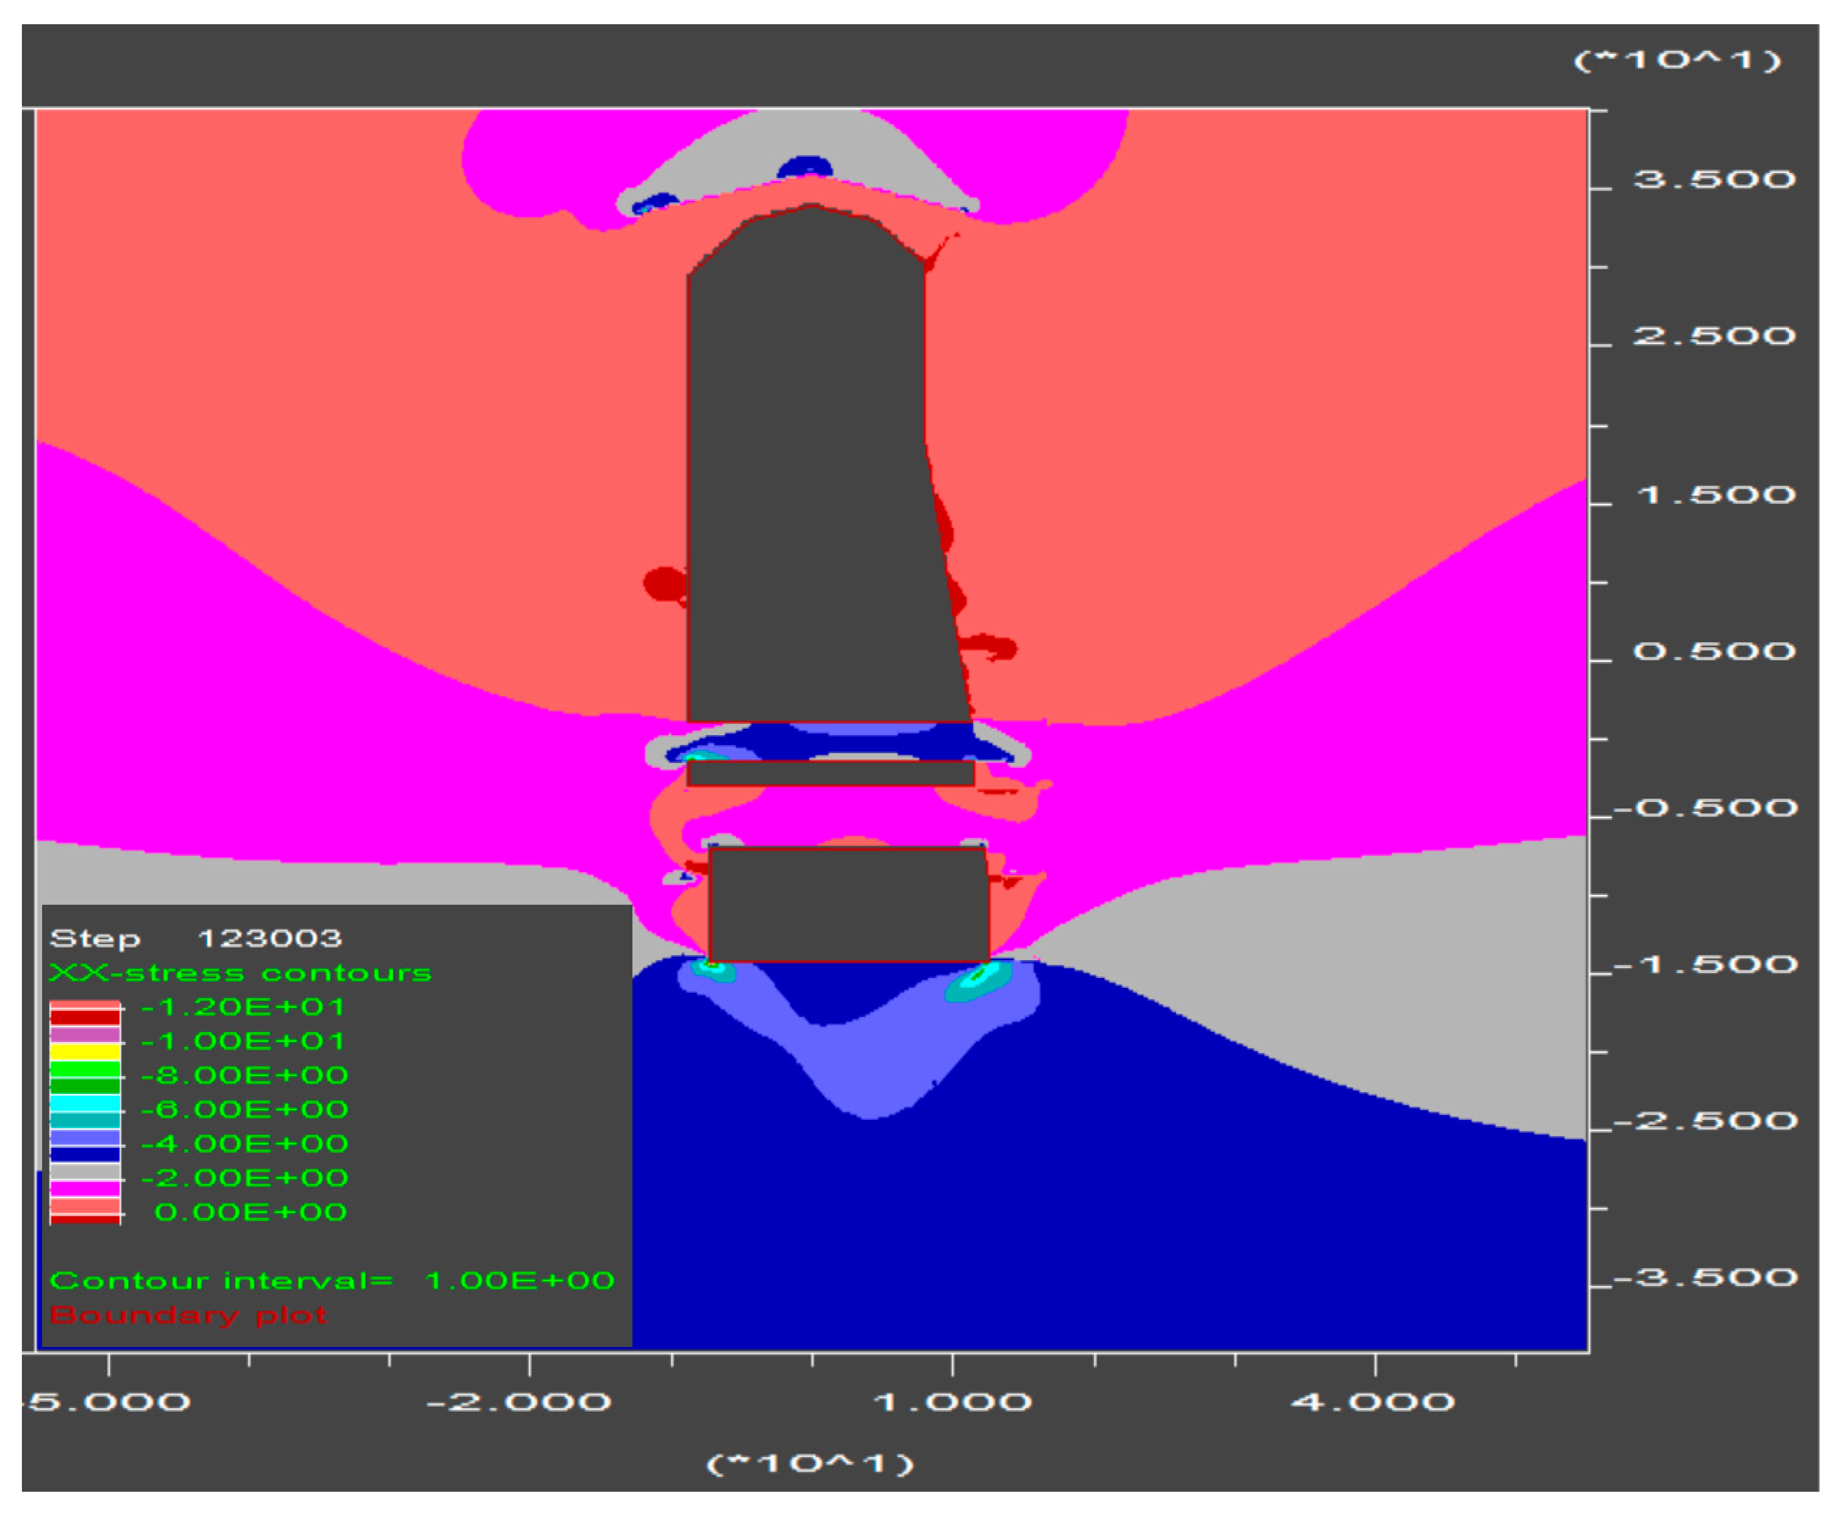Select the XX-stress contours legend title
Screen dimensions: 1842x1520
click(x=240, y=973)
